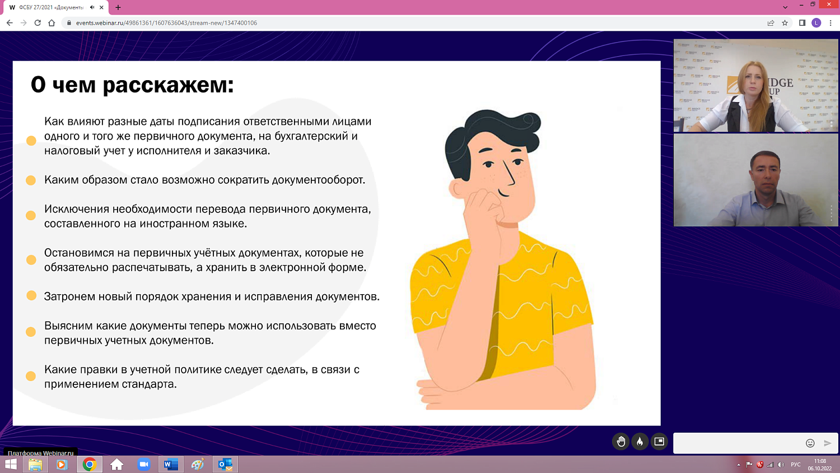The height and width of the screenshot is (473, 840).
Task: Bookmark this page with the star icon
Action: coord(785,23)
